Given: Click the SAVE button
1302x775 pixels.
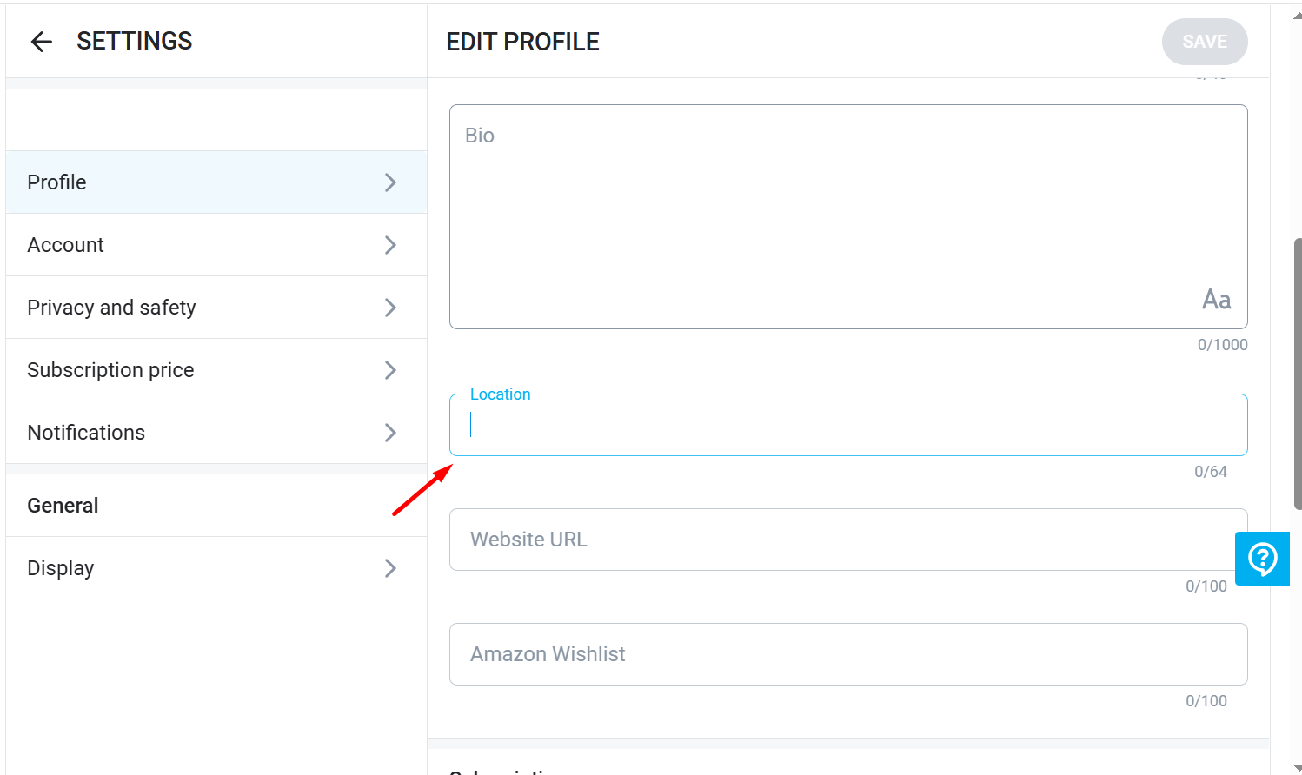Looking at the screenshot, I should point(1205,42).
